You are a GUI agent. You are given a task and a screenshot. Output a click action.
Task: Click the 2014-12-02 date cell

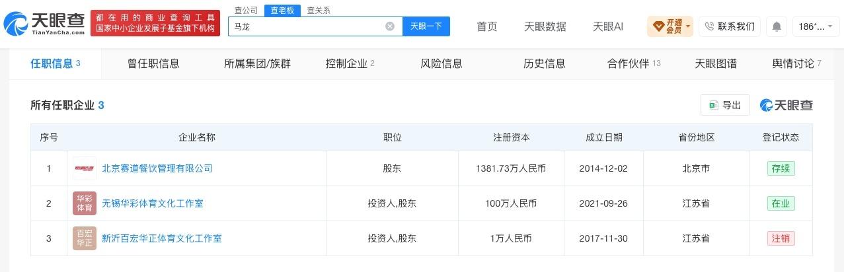603,168
